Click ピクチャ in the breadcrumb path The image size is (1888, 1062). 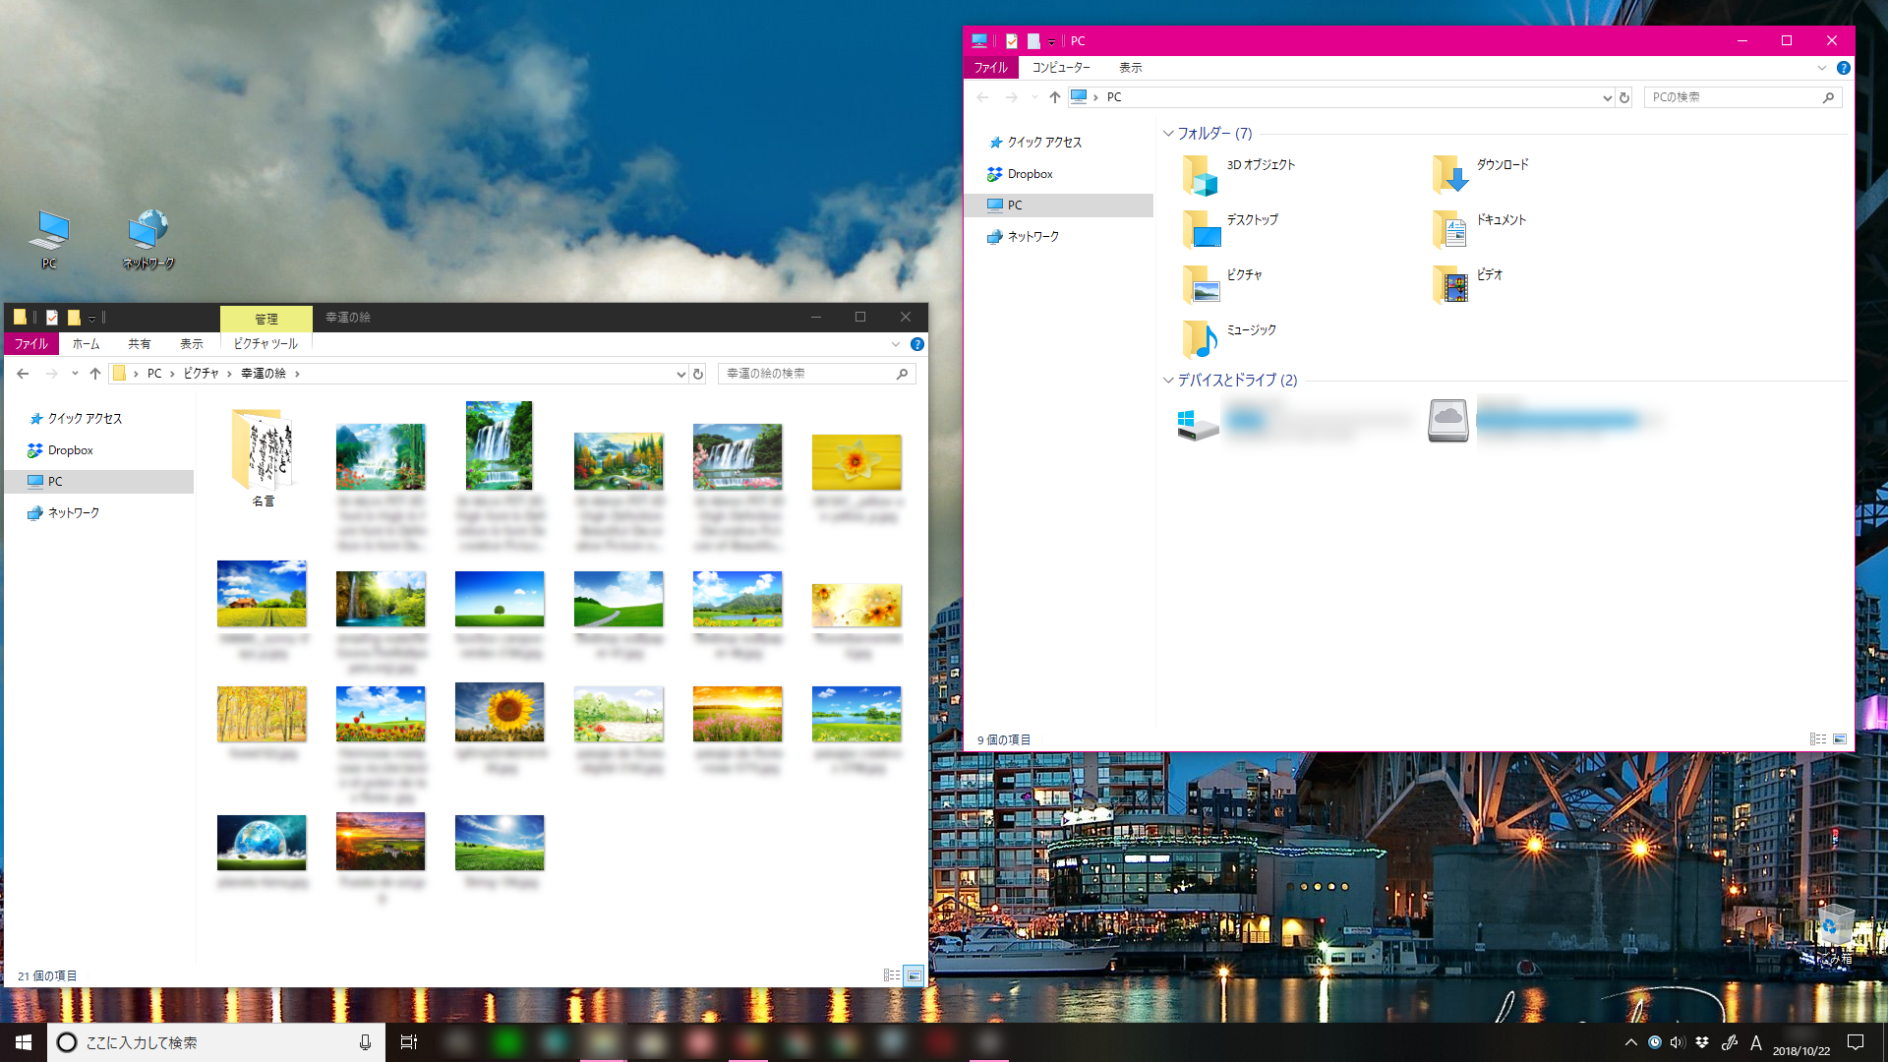coord(201,374)
